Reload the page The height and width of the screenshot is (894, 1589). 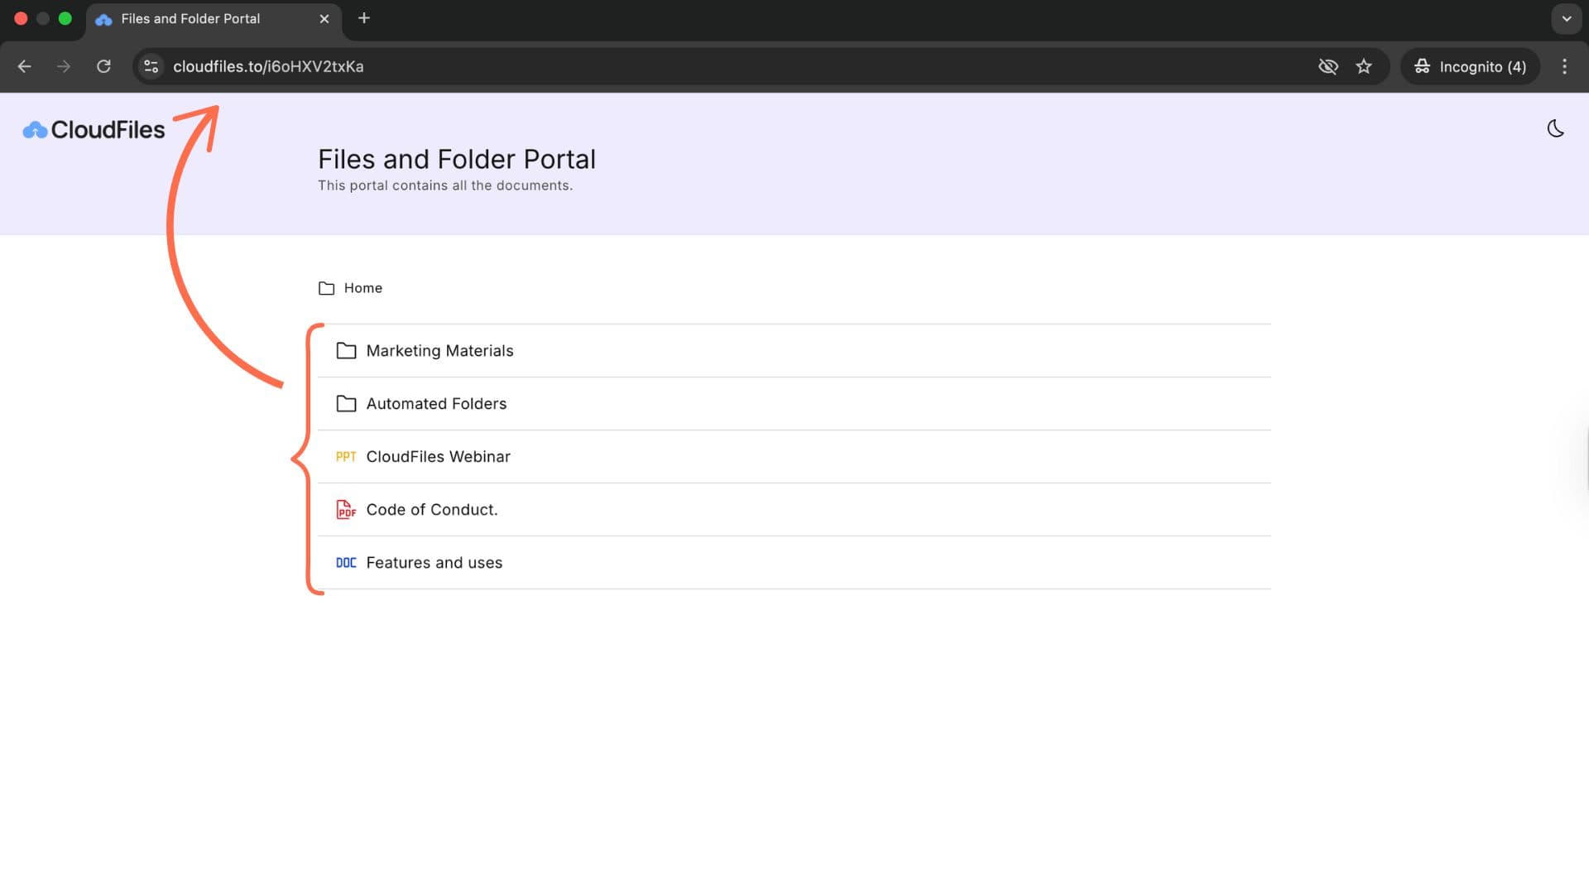[x=103, y=66]
